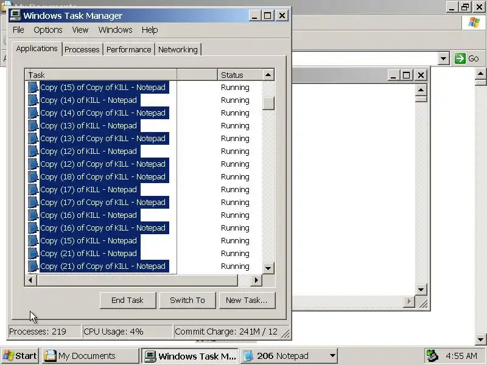Select row text Copy (18) of Copy of KILL - Notepad
Screen dimensions: 487x365
point(103,177)
